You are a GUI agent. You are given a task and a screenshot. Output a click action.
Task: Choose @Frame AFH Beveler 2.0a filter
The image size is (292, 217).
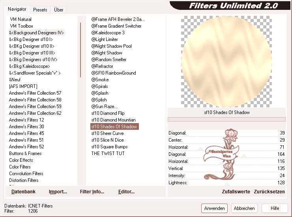118,19
